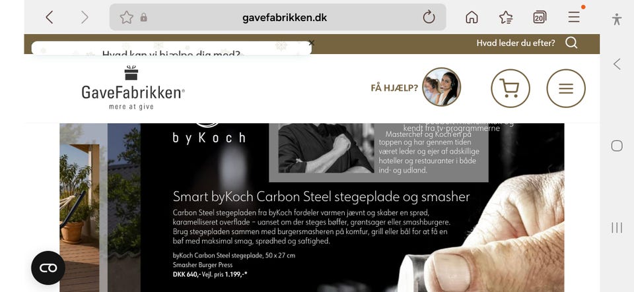Open the shopping cart
Image resolution: width=634 pixels, height=292 pixels.
511,88
